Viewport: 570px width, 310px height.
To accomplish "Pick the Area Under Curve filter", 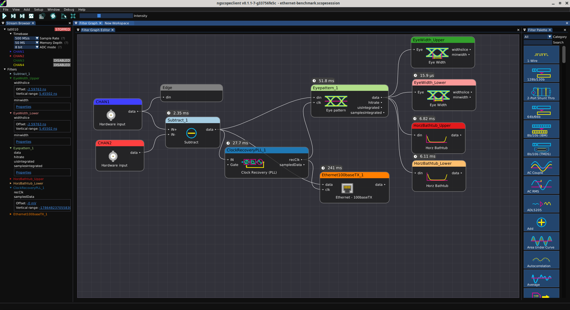I will click(541, 241).
